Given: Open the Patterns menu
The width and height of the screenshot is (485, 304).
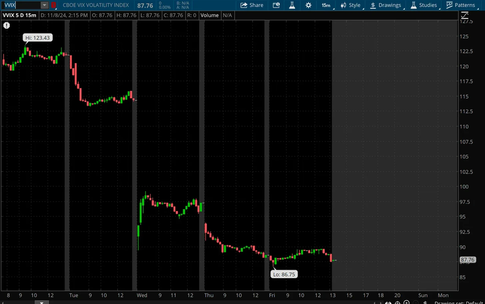Looking at the screenshot, I should [x=461, y=5].
